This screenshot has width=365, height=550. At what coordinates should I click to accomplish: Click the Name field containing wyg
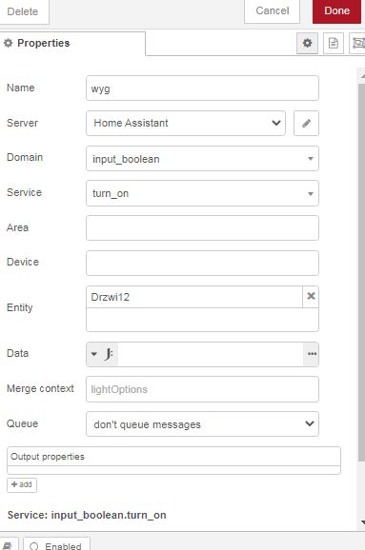point(202,88)
